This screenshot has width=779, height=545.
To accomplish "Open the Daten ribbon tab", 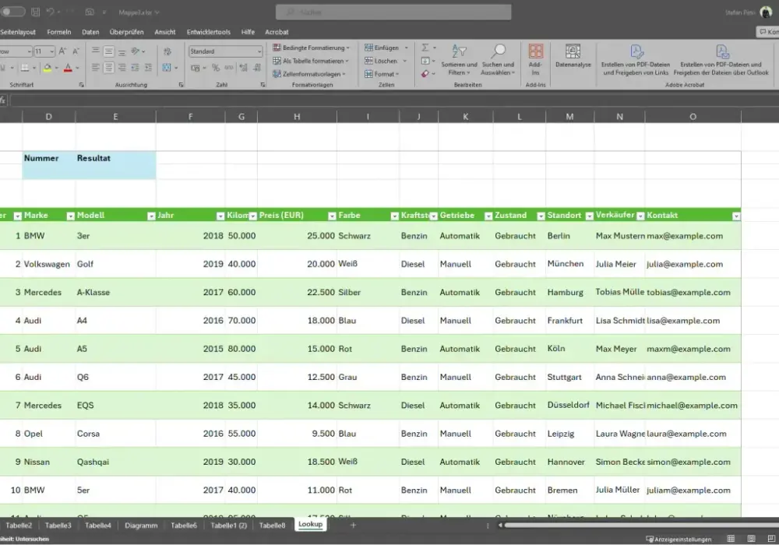I will tap(90, 32).
